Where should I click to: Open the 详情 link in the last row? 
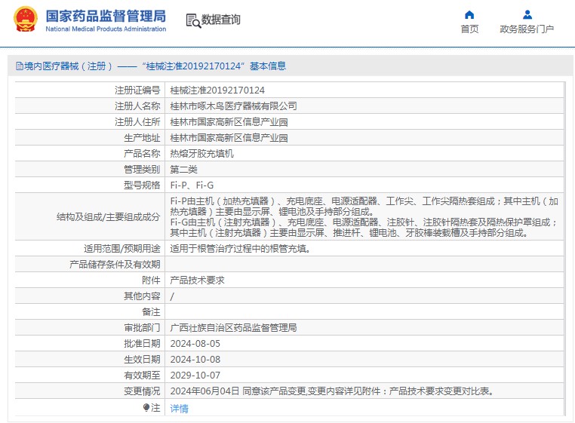179,408
